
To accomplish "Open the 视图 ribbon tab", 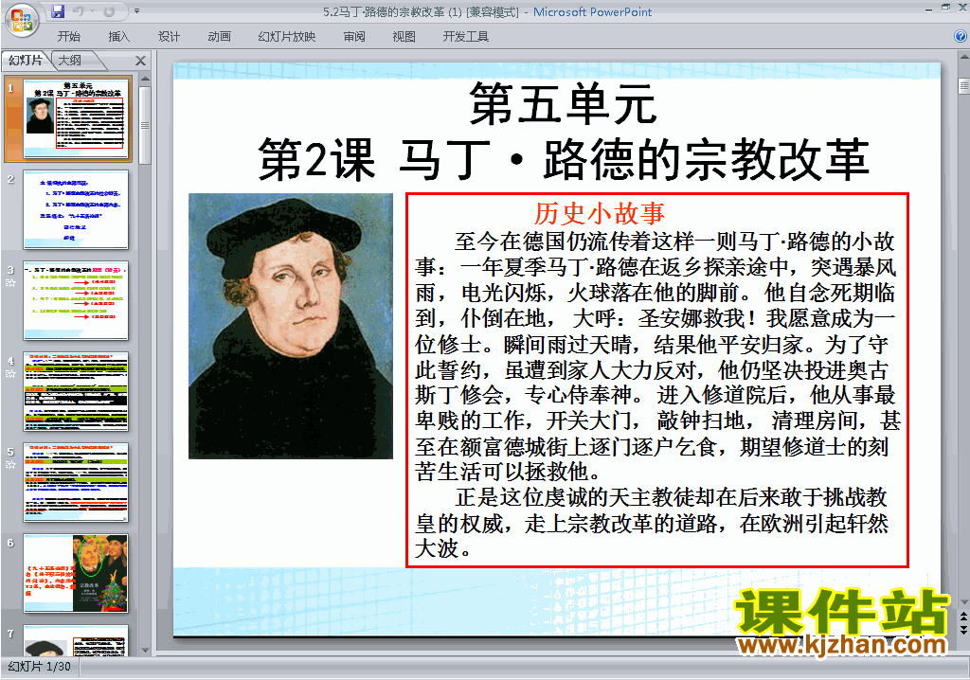I will [x=404, y=37].
